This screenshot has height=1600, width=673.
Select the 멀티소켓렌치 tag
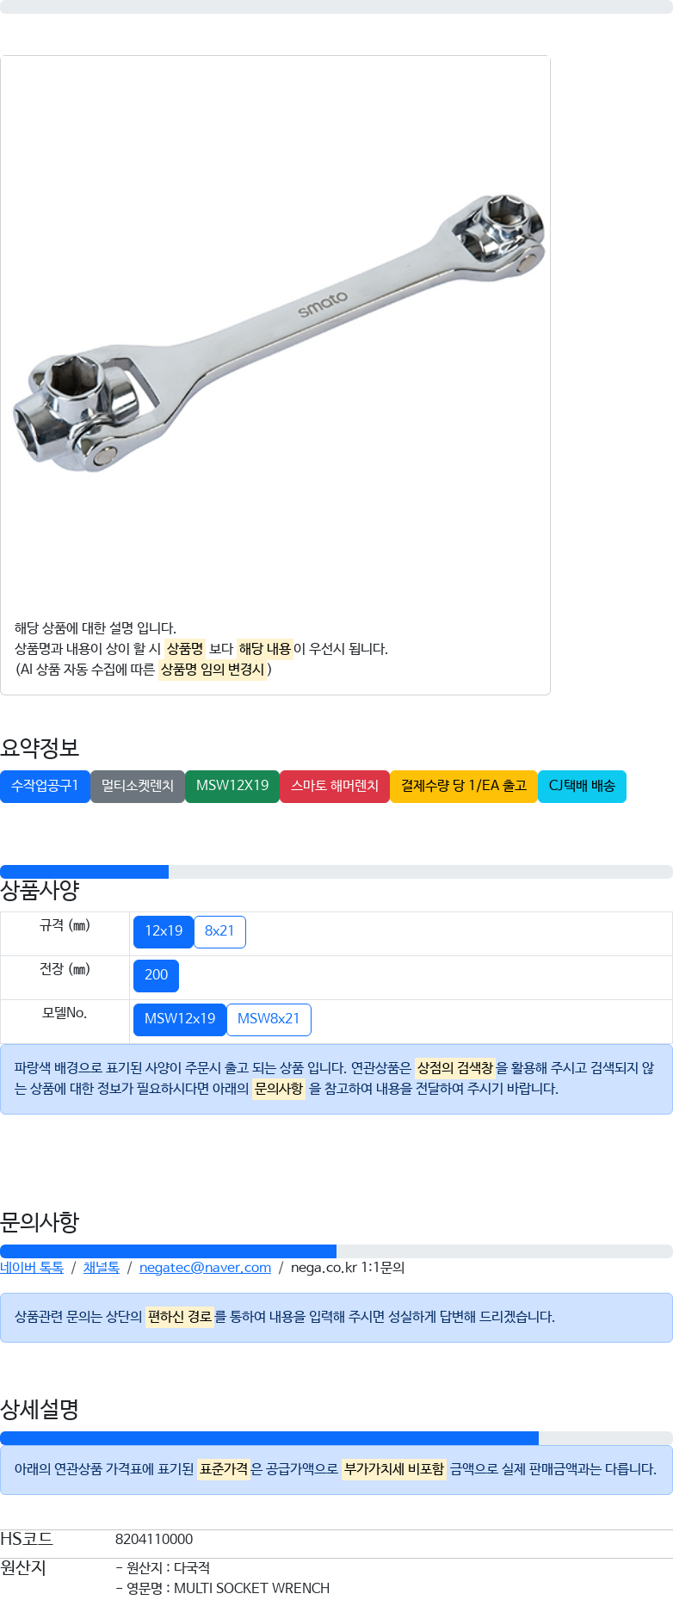[x=138, y=786]
